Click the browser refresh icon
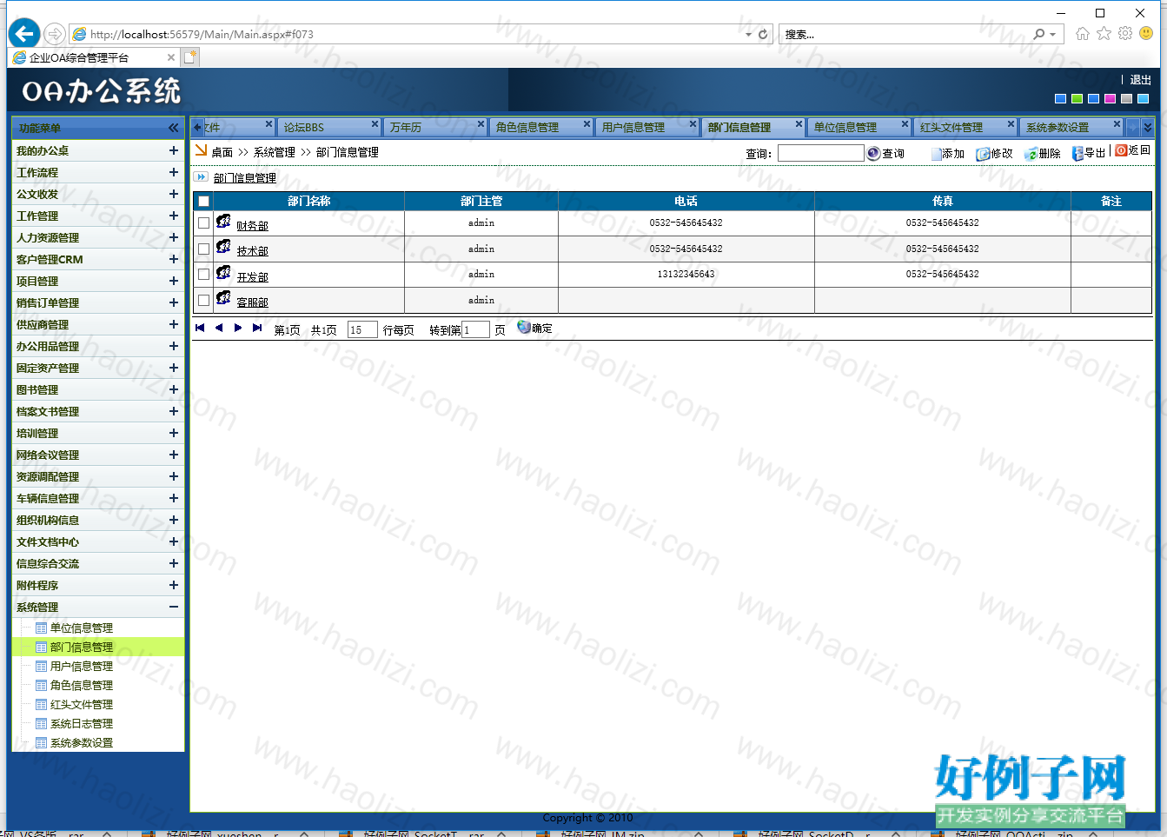 tap(763, 35)
